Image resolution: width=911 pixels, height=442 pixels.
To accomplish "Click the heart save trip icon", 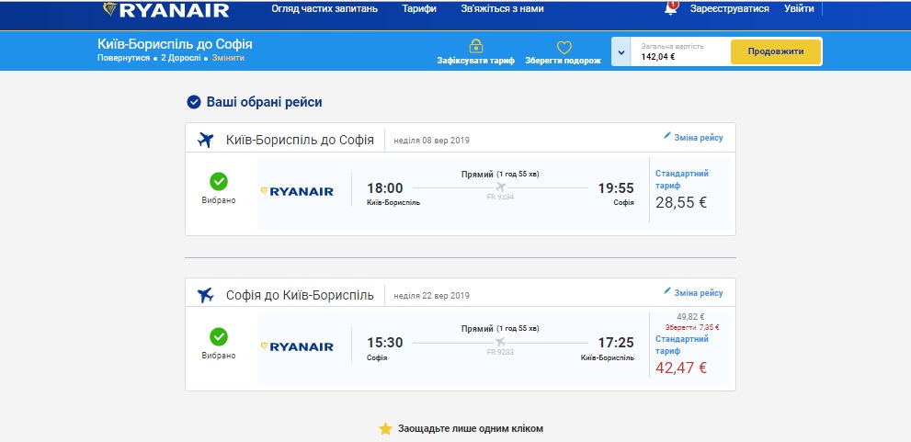I will [x=564, y=47].
